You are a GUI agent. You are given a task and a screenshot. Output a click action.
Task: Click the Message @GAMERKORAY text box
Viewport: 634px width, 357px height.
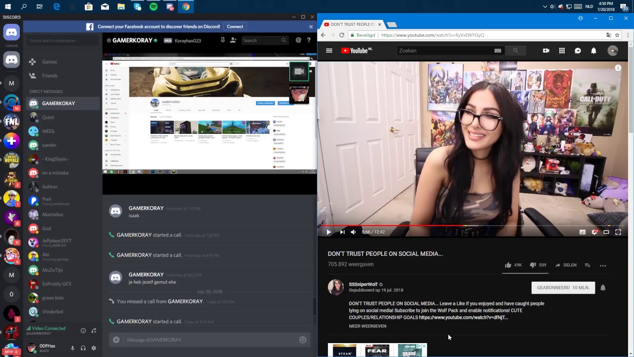(x=211, y=340)
